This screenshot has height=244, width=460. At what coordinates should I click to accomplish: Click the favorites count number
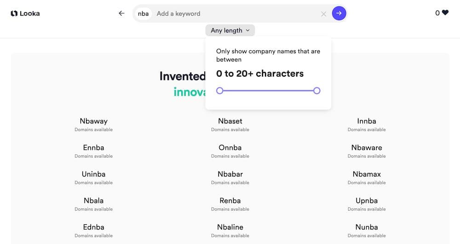click(437, 13)
